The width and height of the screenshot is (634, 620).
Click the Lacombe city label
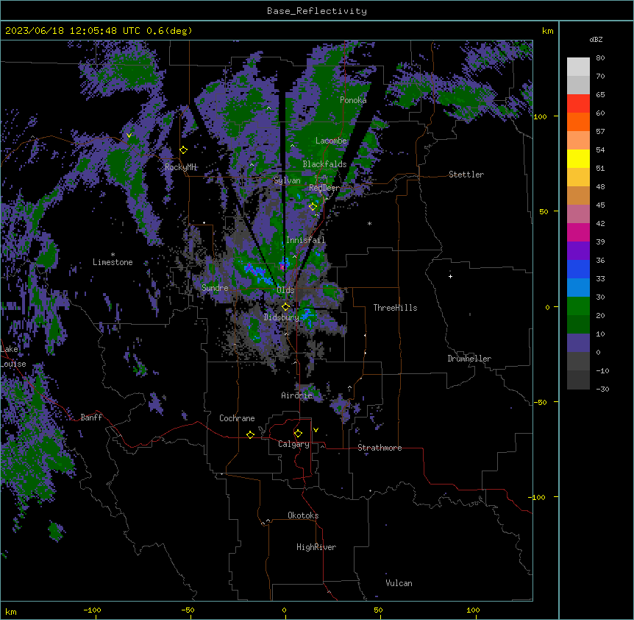click(x=331, y=141)
